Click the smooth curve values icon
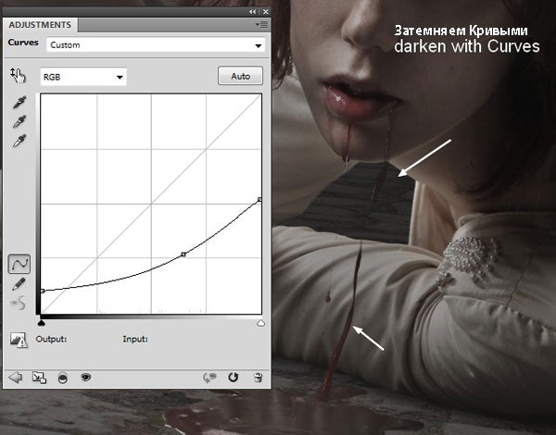Viewport: 556px width, 435px height. click(19, 304)
